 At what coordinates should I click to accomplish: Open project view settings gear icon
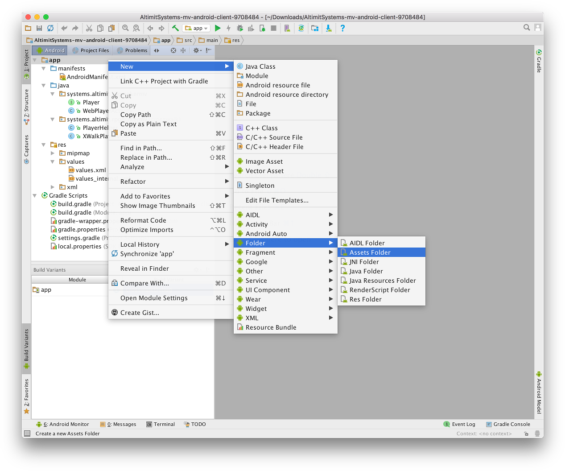[197, 50]
